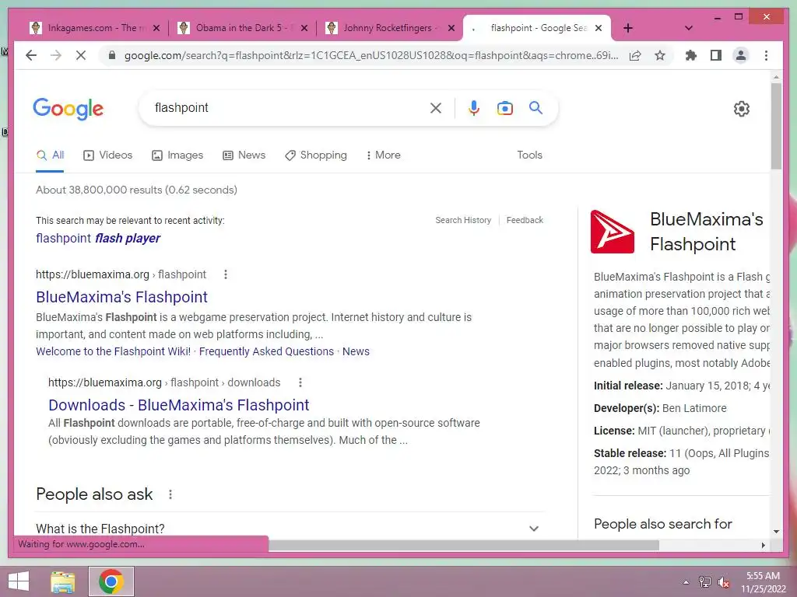Click the Chrome taskbar icon

click(111, 581)
